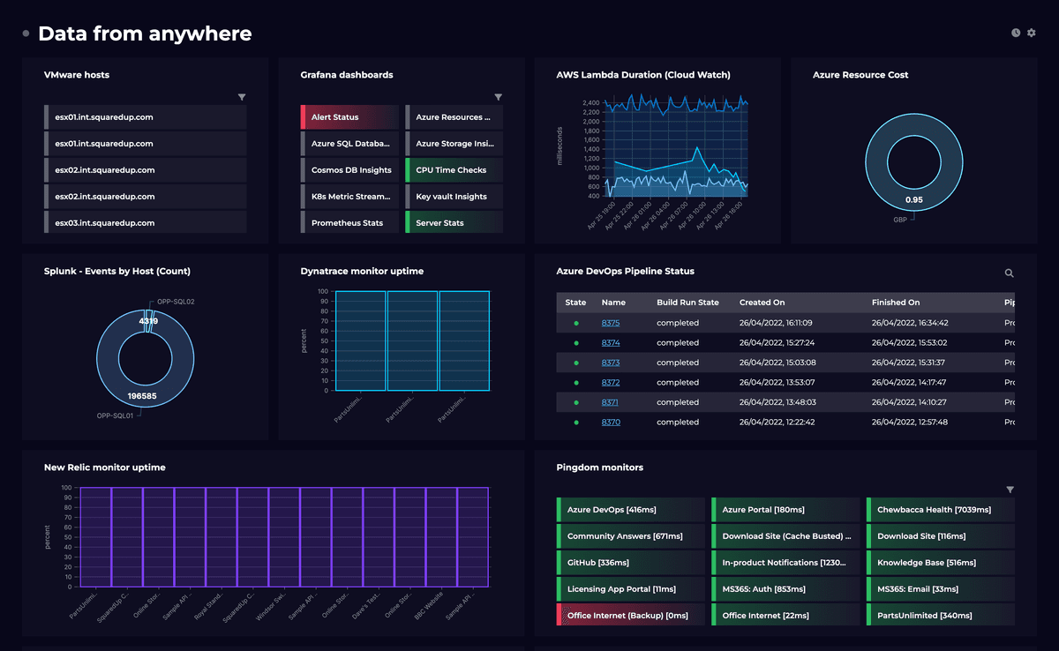The image size is (1059, 651).
Task: Open MS365: Email [33ms] monitor
Action: click(x=941, y=588)
